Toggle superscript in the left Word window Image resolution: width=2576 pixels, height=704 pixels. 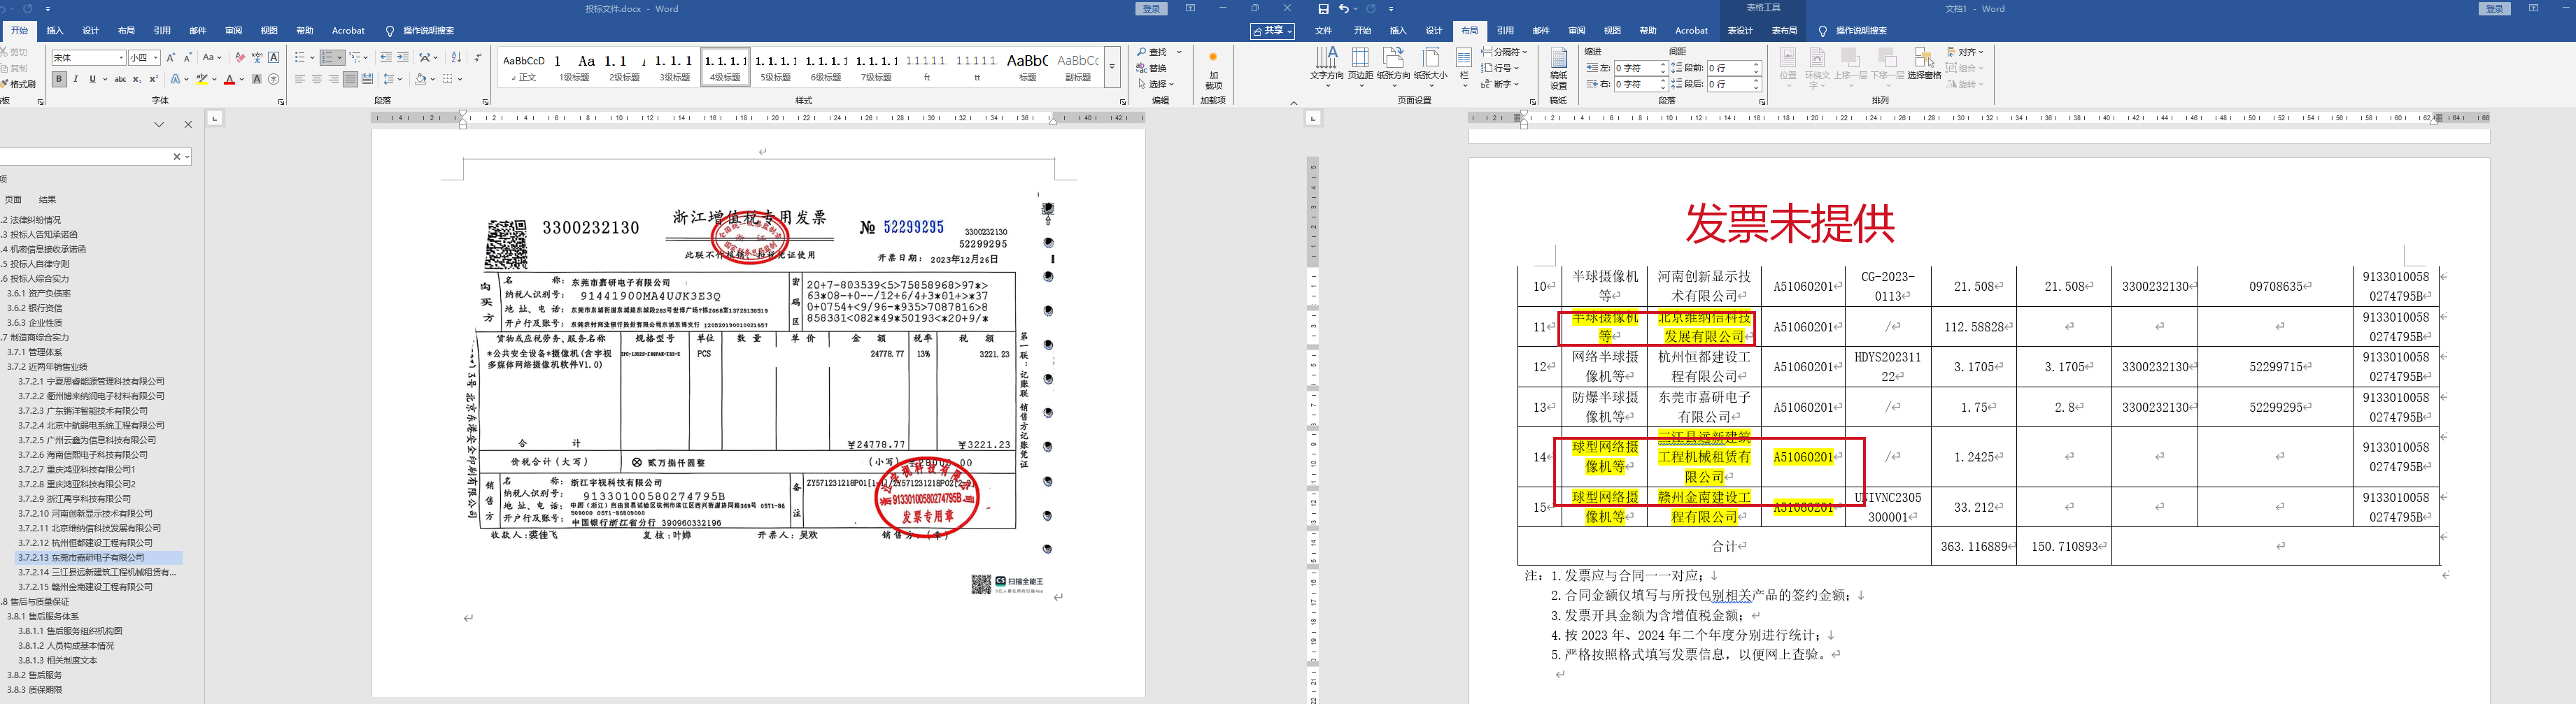154,79
